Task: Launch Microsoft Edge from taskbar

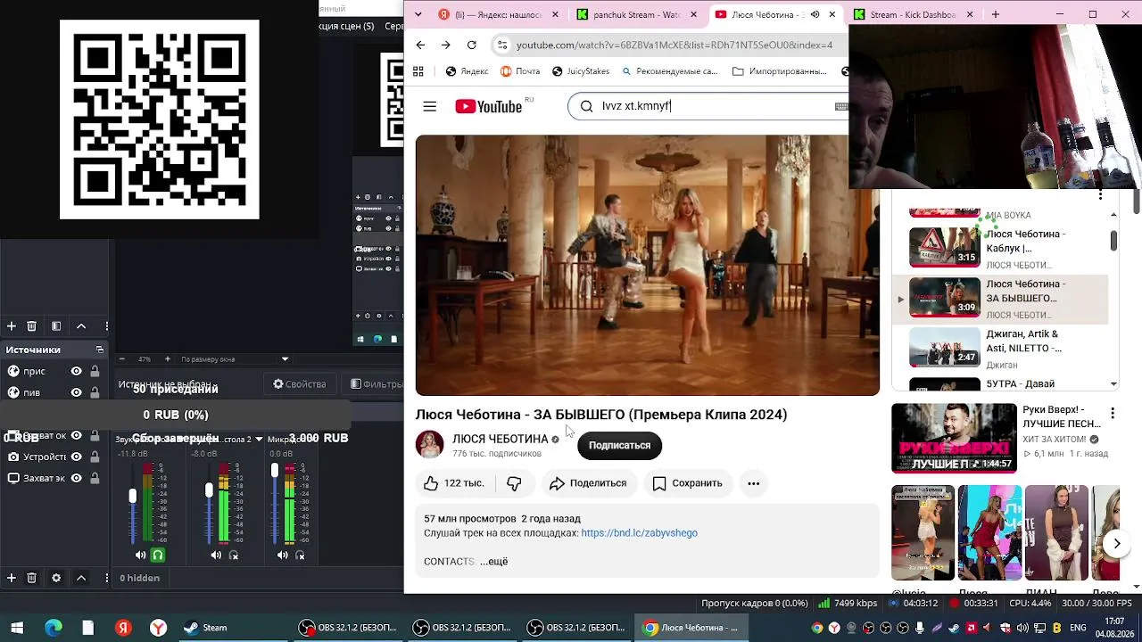Action: [54, 628]
